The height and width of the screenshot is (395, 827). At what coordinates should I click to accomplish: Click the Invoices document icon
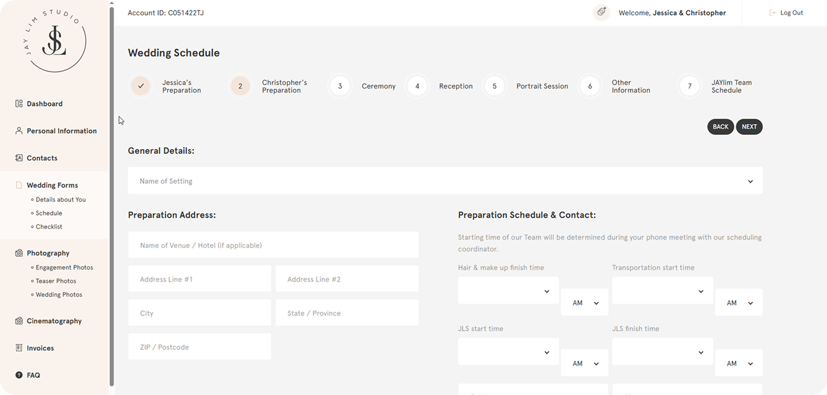(19, 348)
